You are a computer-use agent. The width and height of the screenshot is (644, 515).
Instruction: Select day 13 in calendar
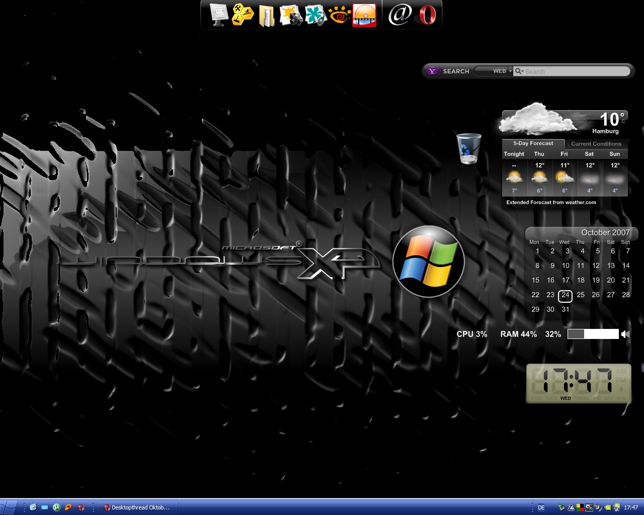(611, 266)
